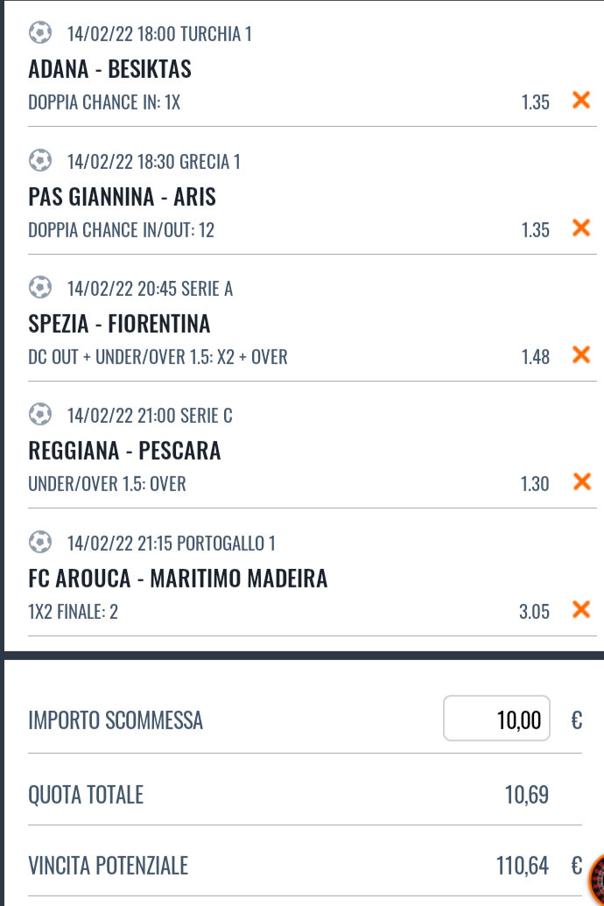Screen dimensions: 604x906
Task: Click the Vincita Potenziale amount 110,64
Action: tap(523, 867)
